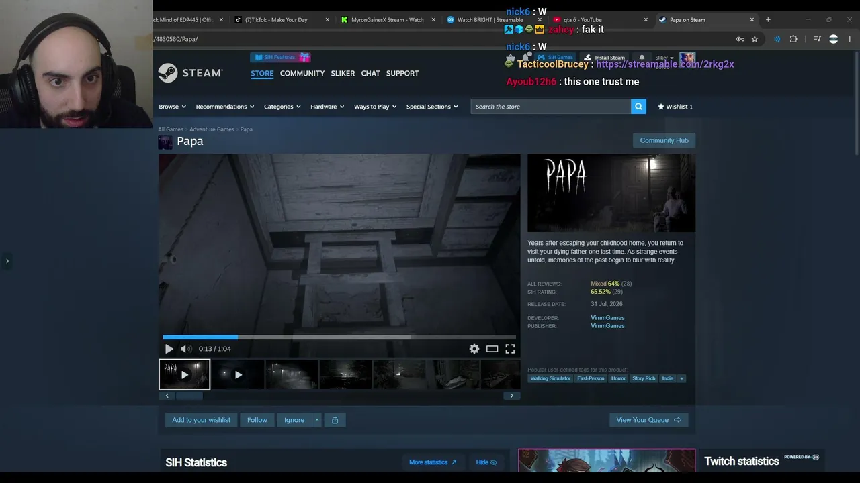860x483 pixels.
Task: Enter fullscreen on the trailer video
Action: [510, 349]
